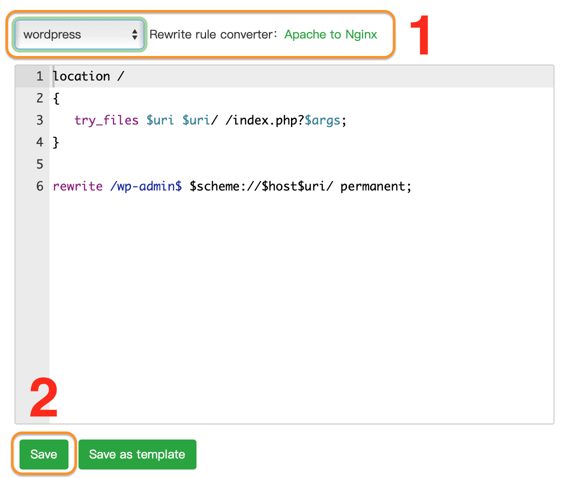Image resolution: width=565 pixels, height=478 pixels.
Task: Click the try_files directive line
Action: (210, 120)
